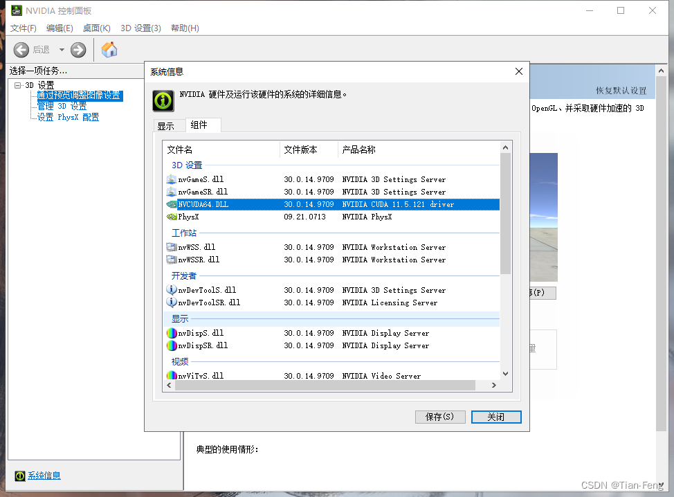Open the 3D 设置(3) menu
The width and height of the screenshot is (674, 497).
[140, 28]
